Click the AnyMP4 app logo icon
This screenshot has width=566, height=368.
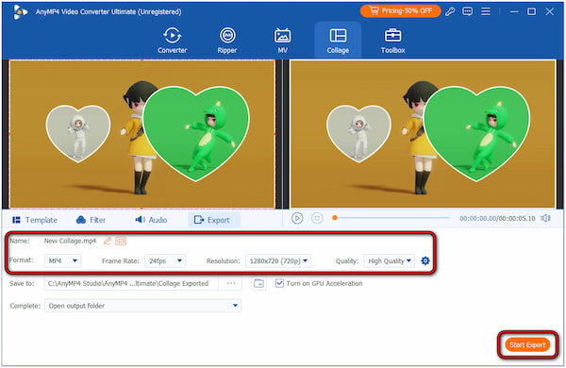click(x=20, y=12)
